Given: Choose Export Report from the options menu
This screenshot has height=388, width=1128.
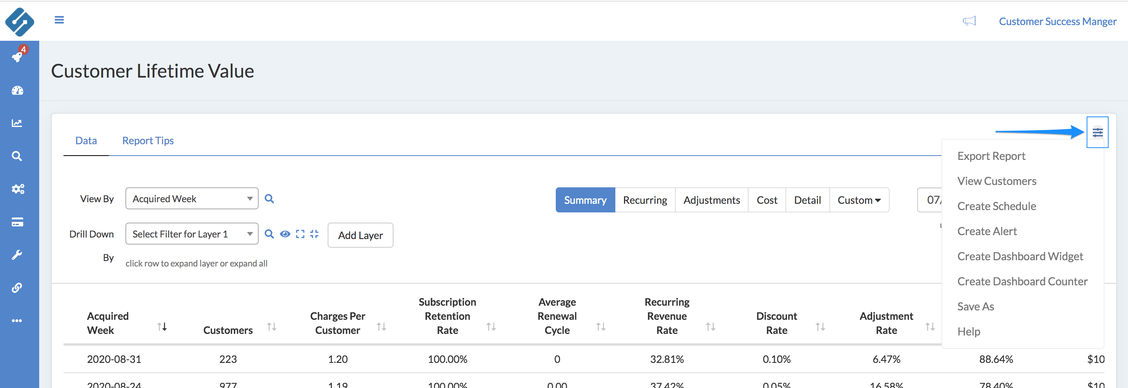Looking at the screenshot, I should point(991,156).
